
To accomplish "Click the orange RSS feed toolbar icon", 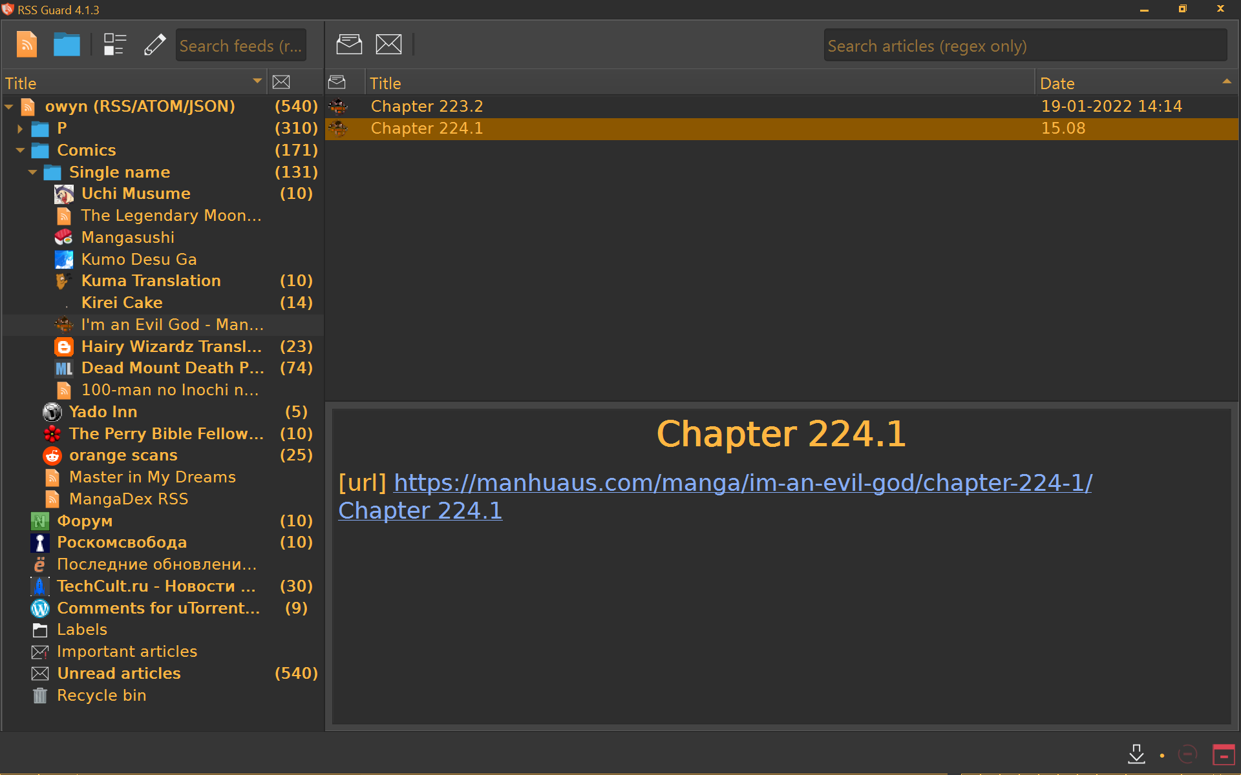I will pyautogui.click(x=27, y=45).
